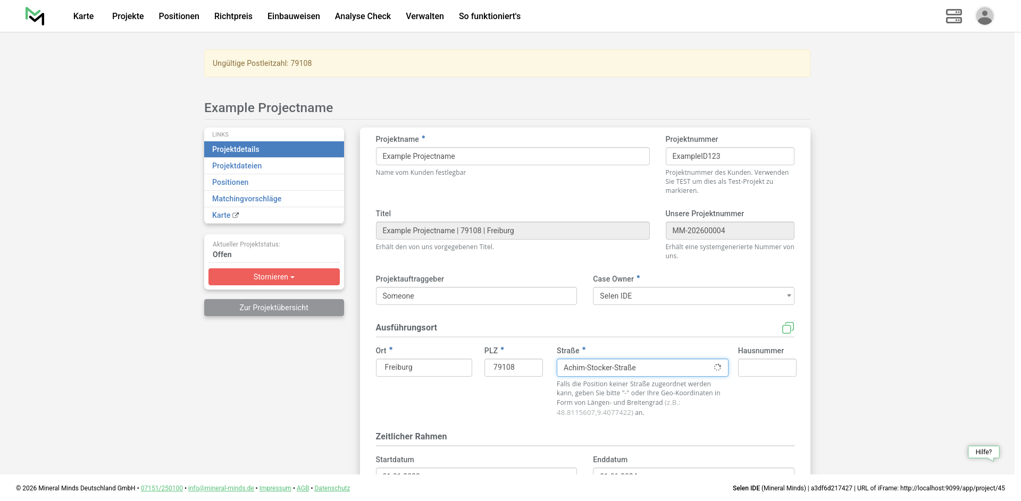The height and width of the screenshot is (501, 1021).
Task: Click Zur Projektübersicht button
Action: 274,308
